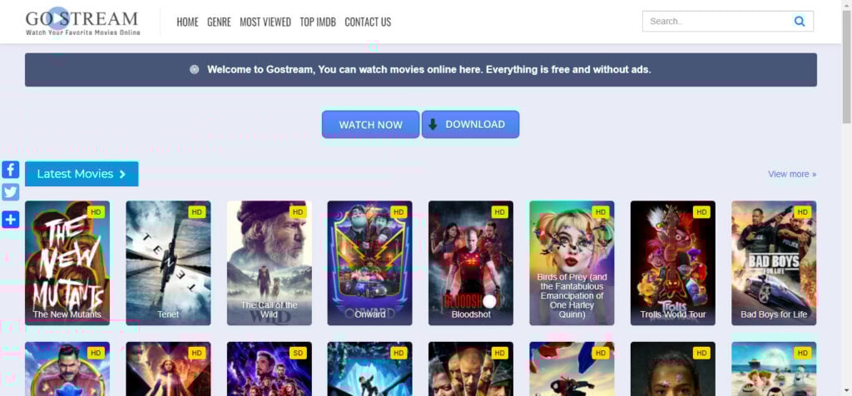The image size is (852, 396).
Task: Follow the View more link
Action: coord(792,175)
